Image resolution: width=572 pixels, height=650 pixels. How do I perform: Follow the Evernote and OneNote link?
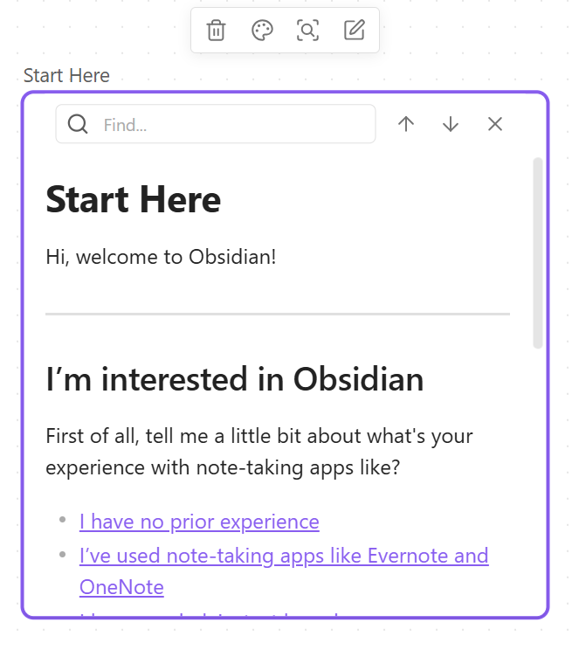pyautogui.click(x=283, y=556)
